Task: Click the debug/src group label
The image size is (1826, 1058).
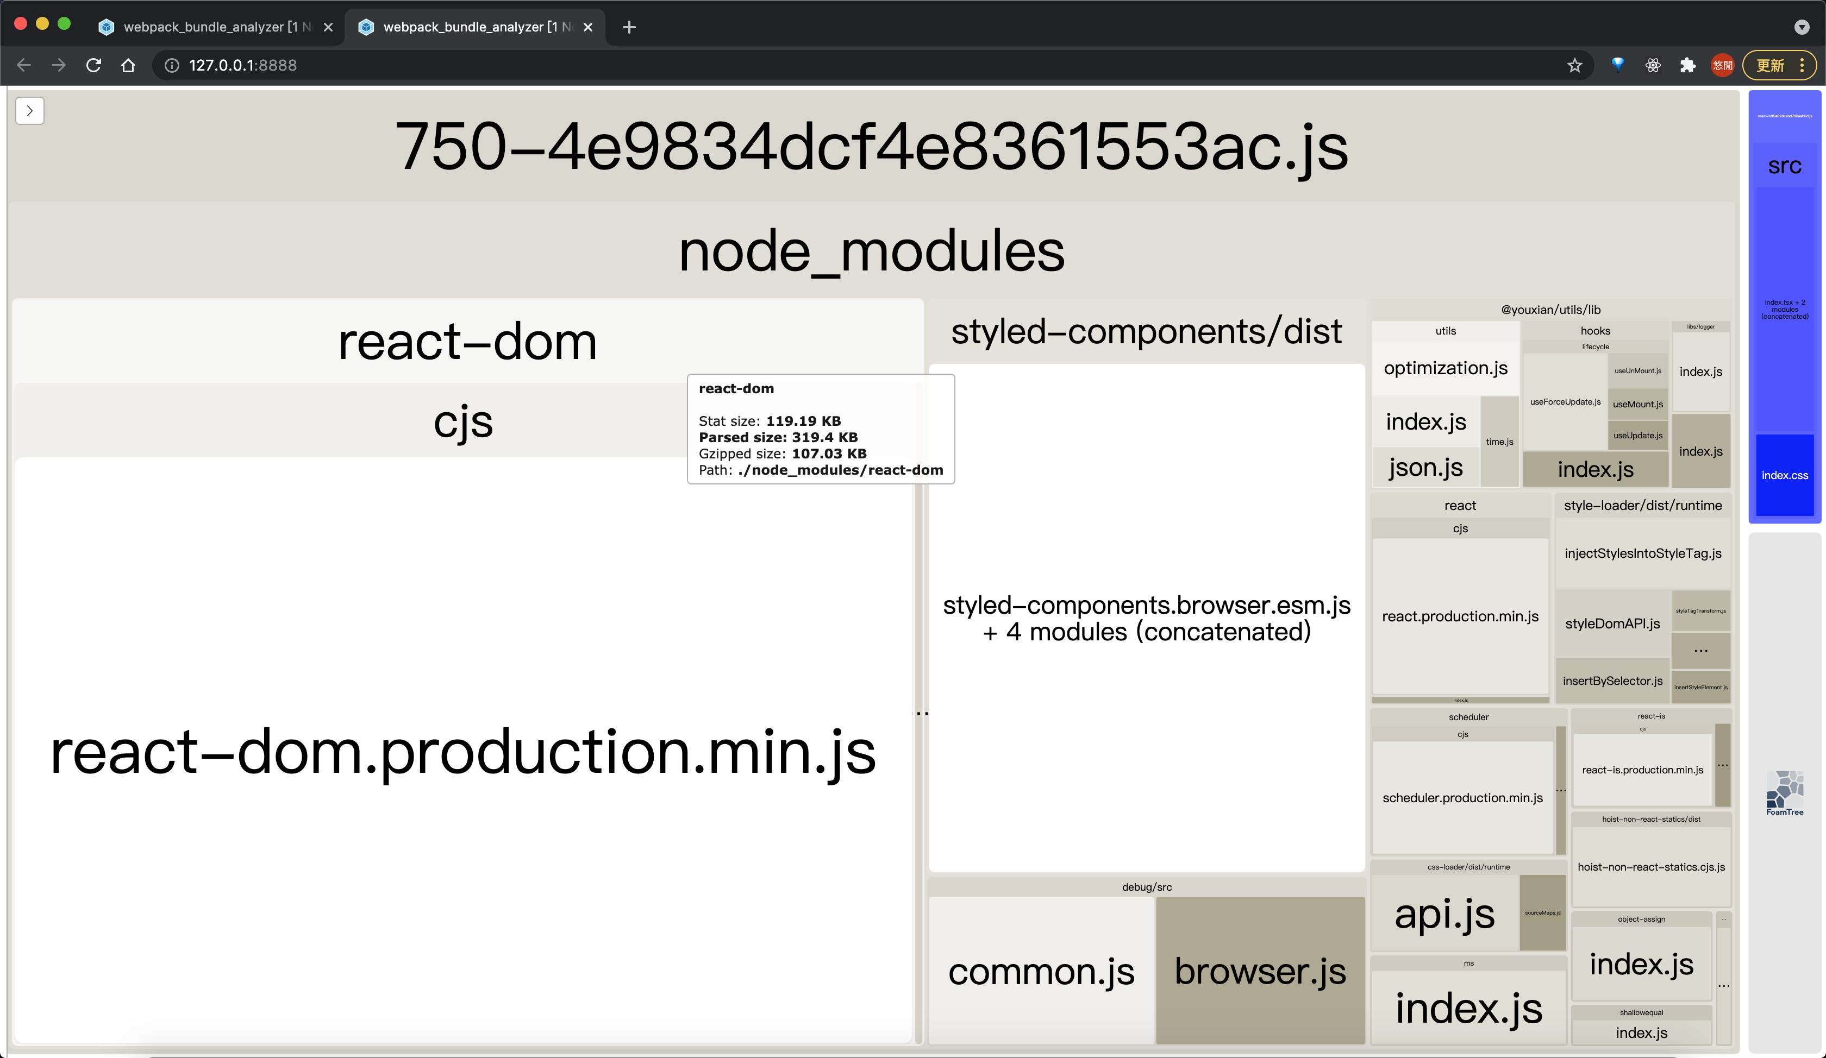Action: (x=1146, y=887)
